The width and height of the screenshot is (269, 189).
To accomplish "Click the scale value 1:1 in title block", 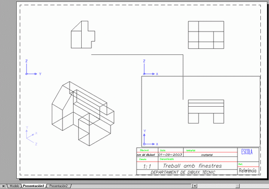I will coord(147,166).
